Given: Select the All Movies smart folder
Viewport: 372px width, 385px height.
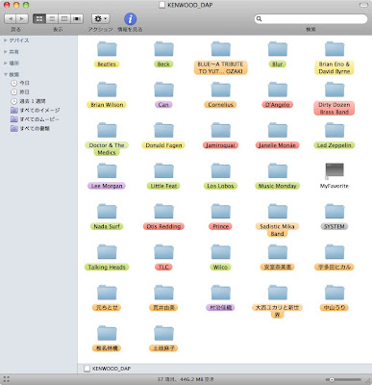Looking at the screenshot, I should pyautogui.click(x=35, y=119).
